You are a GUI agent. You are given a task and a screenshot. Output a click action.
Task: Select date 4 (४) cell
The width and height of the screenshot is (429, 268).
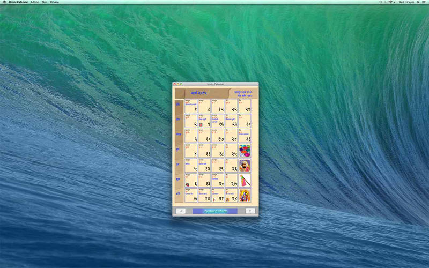(191, 151)
